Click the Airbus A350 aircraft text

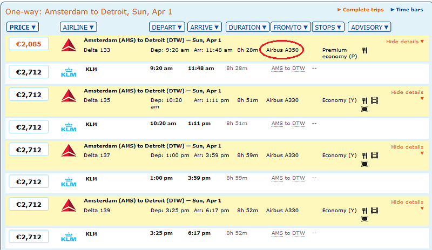282,50
